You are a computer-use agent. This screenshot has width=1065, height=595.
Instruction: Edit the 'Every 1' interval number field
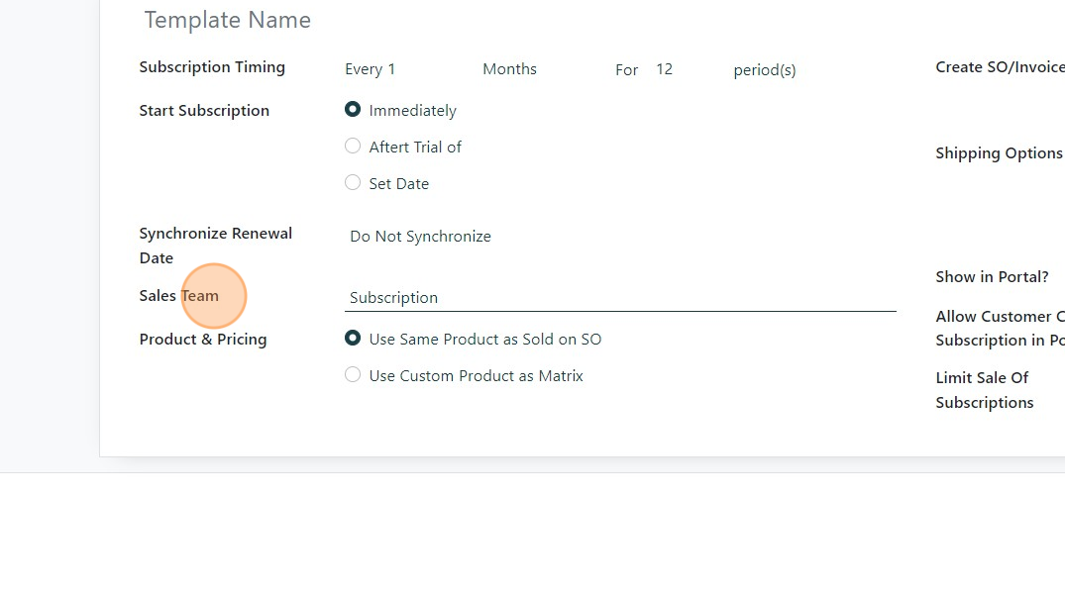click(390, 69)
